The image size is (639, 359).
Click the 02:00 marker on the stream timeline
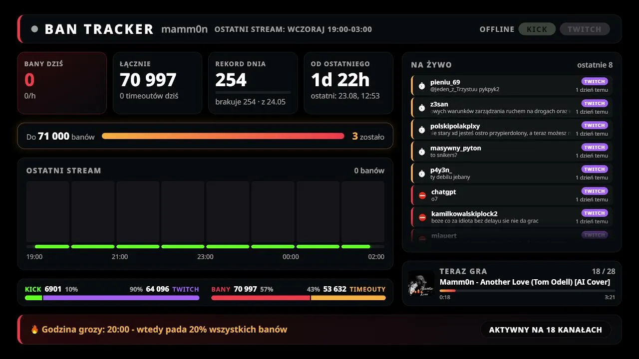click(x=376, y=257)
